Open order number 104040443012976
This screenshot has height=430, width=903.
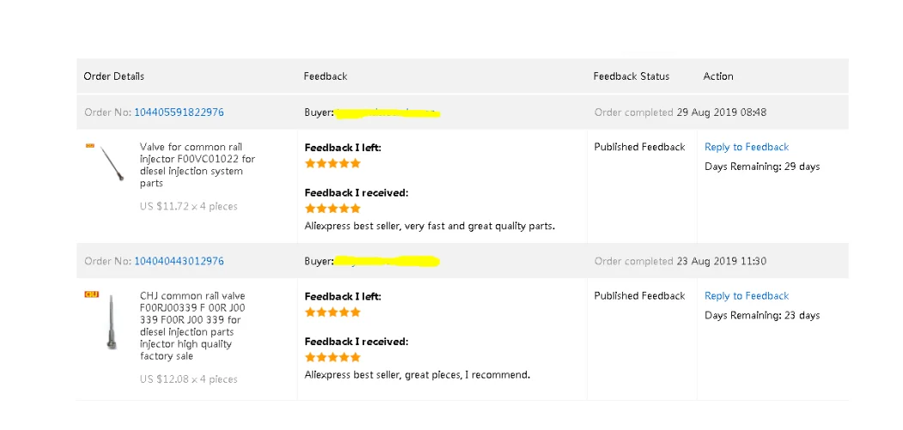click(179, 261)
